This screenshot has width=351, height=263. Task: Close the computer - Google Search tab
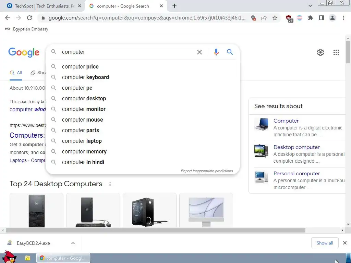pos(161,6)
